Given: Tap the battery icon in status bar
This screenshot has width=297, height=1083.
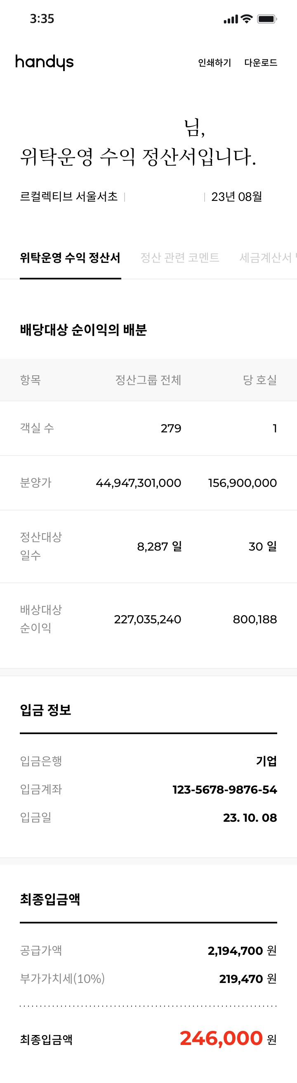Looking at the screenshot, I should (267, 19).
